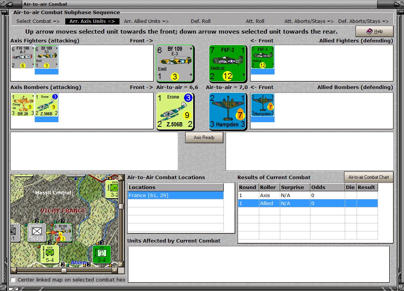Click the Roller column header
404x291 pixels.
point(270,188)
